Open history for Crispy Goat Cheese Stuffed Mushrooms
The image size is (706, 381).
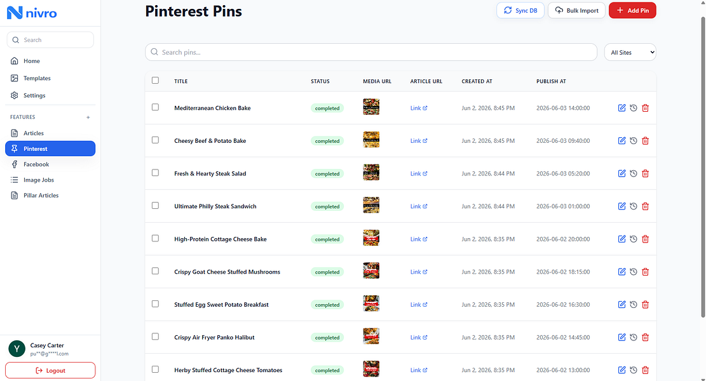[x=634, y=272]
